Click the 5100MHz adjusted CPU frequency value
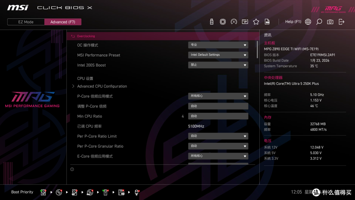 [196, 126]
